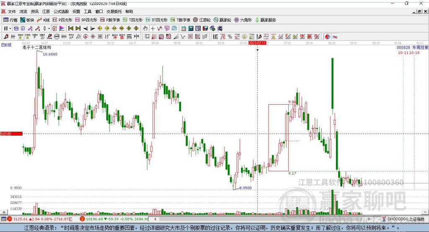Viewport: 429px width, 232px height.
Task: Click the save floppy disk icon
Action: point(205,28)
